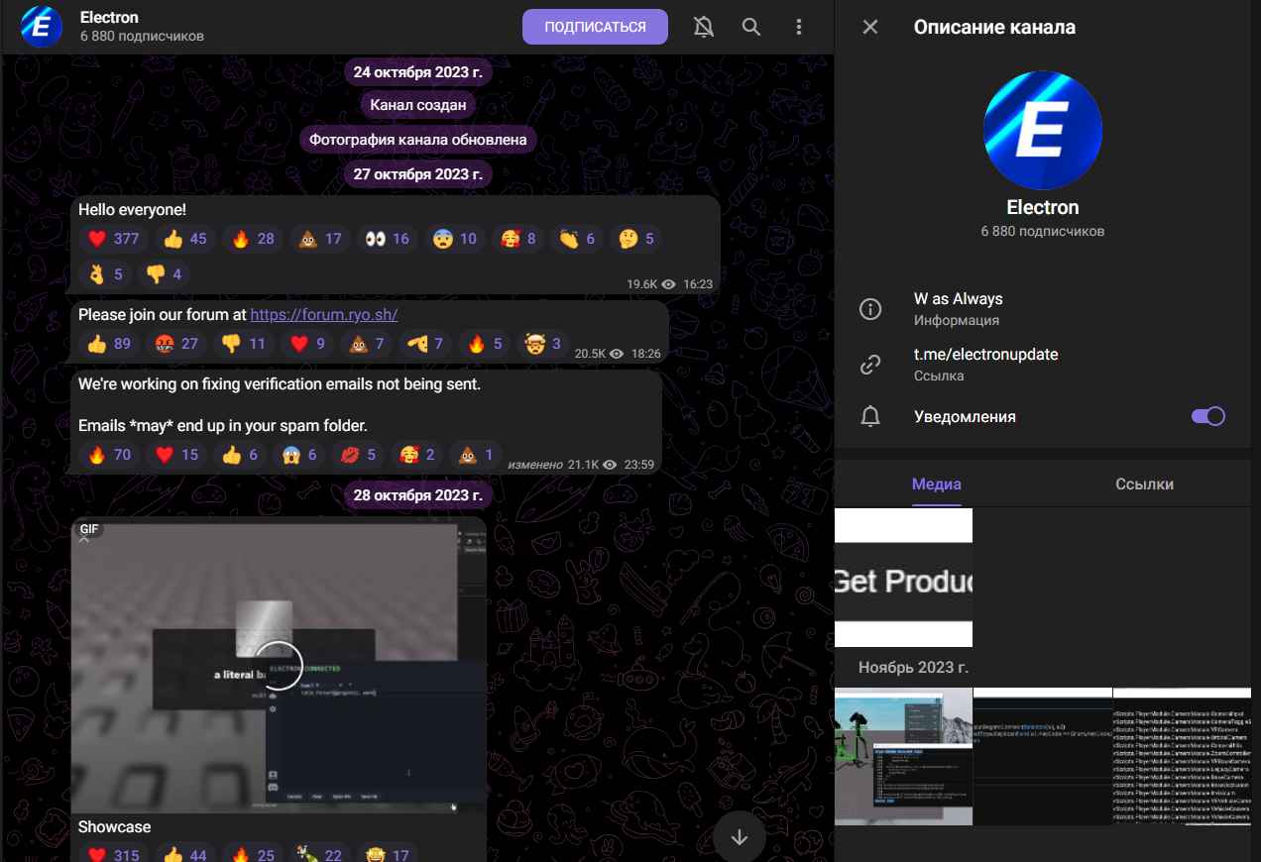
Task: Click thinking face reaction 5
Action: (x=636, y=239)
